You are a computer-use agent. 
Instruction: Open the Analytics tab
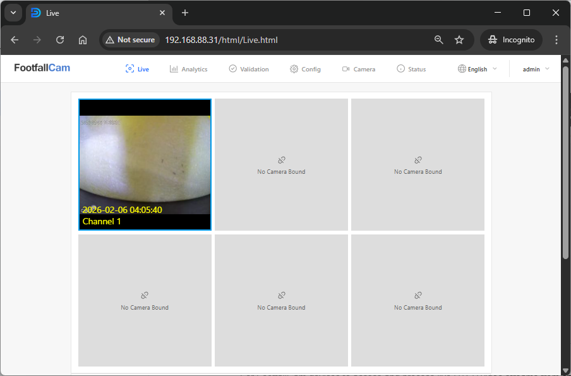pos(189,69)
